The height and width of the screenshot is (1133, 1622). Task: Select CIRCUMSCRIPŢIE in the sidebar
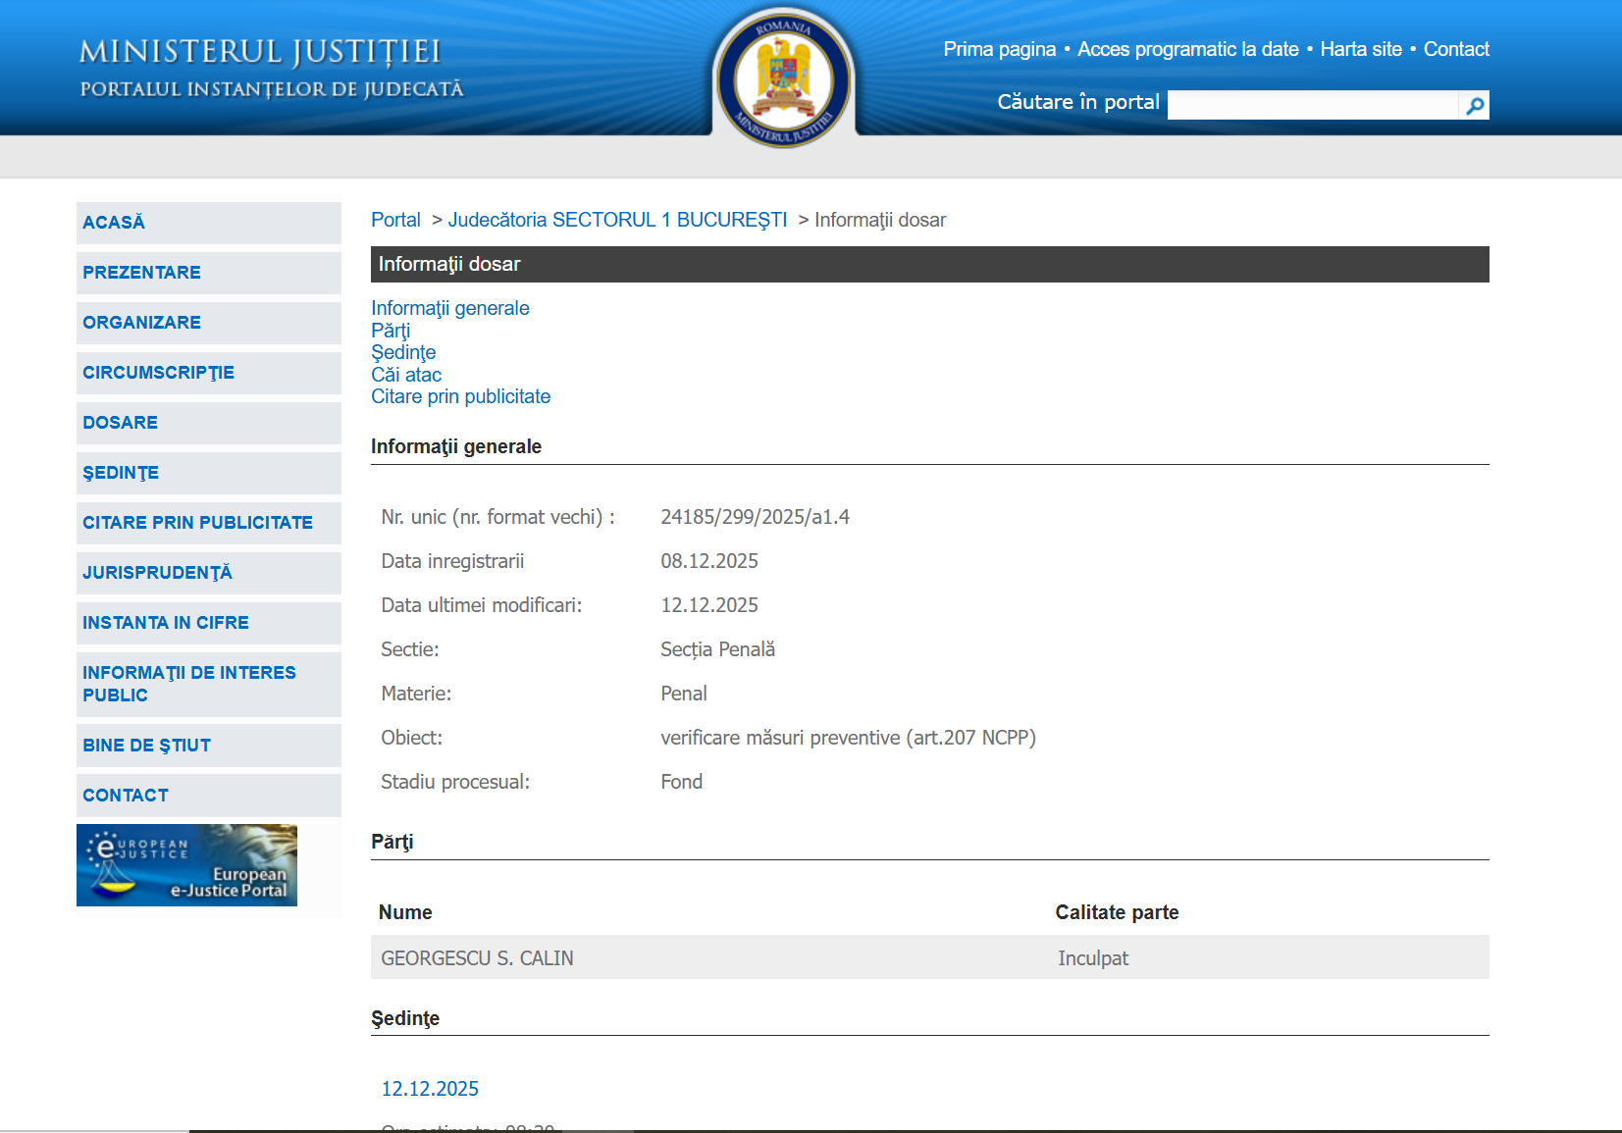click(x=158, y=373)
